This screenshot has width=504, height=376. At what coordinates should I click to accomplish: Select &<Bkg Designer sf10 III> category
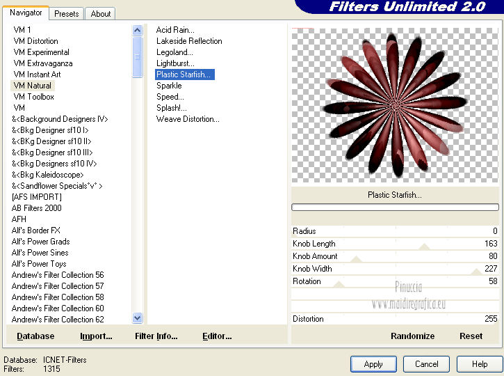tap(52, 152)
